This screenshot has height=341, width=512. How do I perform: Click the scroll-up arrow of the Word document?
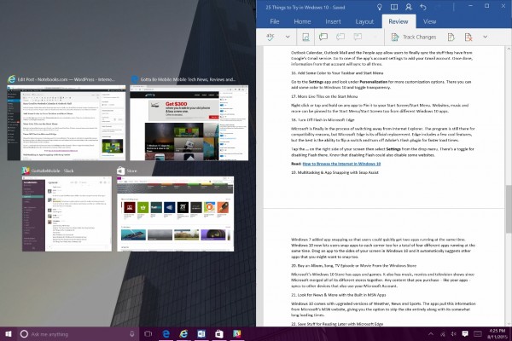pyautogui.click(x=509, y=49)
